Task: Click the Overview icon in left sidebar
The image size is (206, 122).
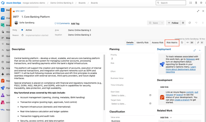Action: pos(3,18)
